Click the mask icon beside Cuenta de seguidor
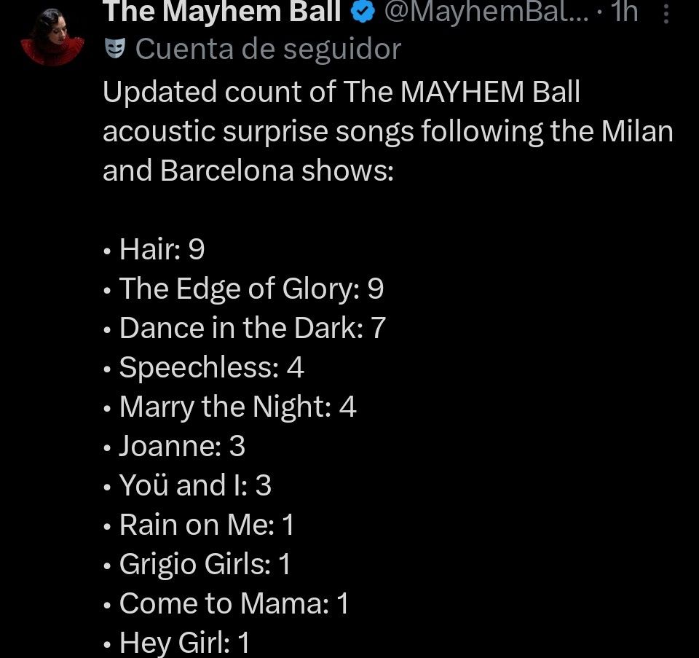Screen dimensions: 699x658 coord(113,50)
